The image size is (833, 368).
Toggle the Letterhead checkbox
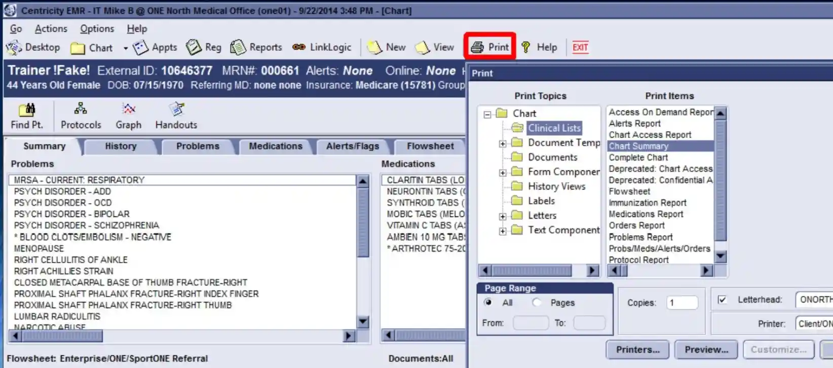(722, 300)
